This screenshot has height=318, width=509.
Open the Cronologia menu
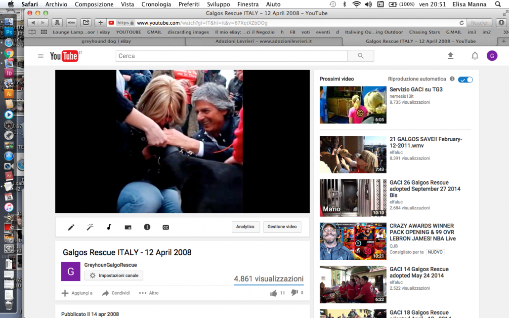(156, 4)
